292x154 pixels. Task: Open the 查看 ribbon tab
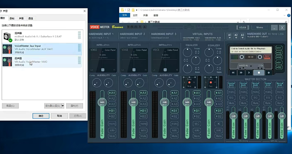pyautogui.click(x=156, y=15)
